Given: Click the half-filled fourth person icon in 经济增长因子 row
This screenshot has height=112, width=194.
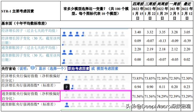Looking at the screenshot, I should pyautogui.click(x=83, y=34).
